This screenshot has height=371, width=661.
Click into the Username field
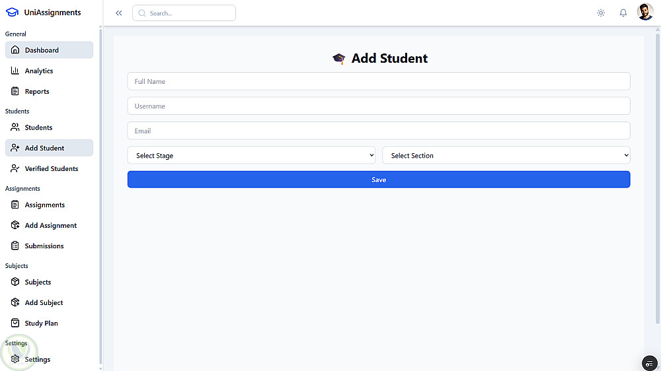pos(378,106)
